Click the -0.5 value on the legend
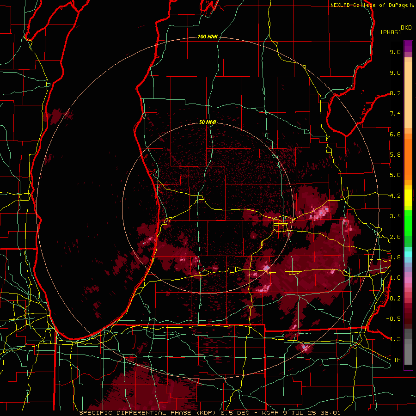Screen dimensions: 416x416 [x=393, y=319]
